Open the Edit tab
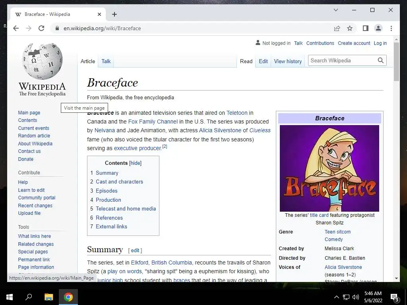This screenshot has height=305, width=407. point(263,61)
